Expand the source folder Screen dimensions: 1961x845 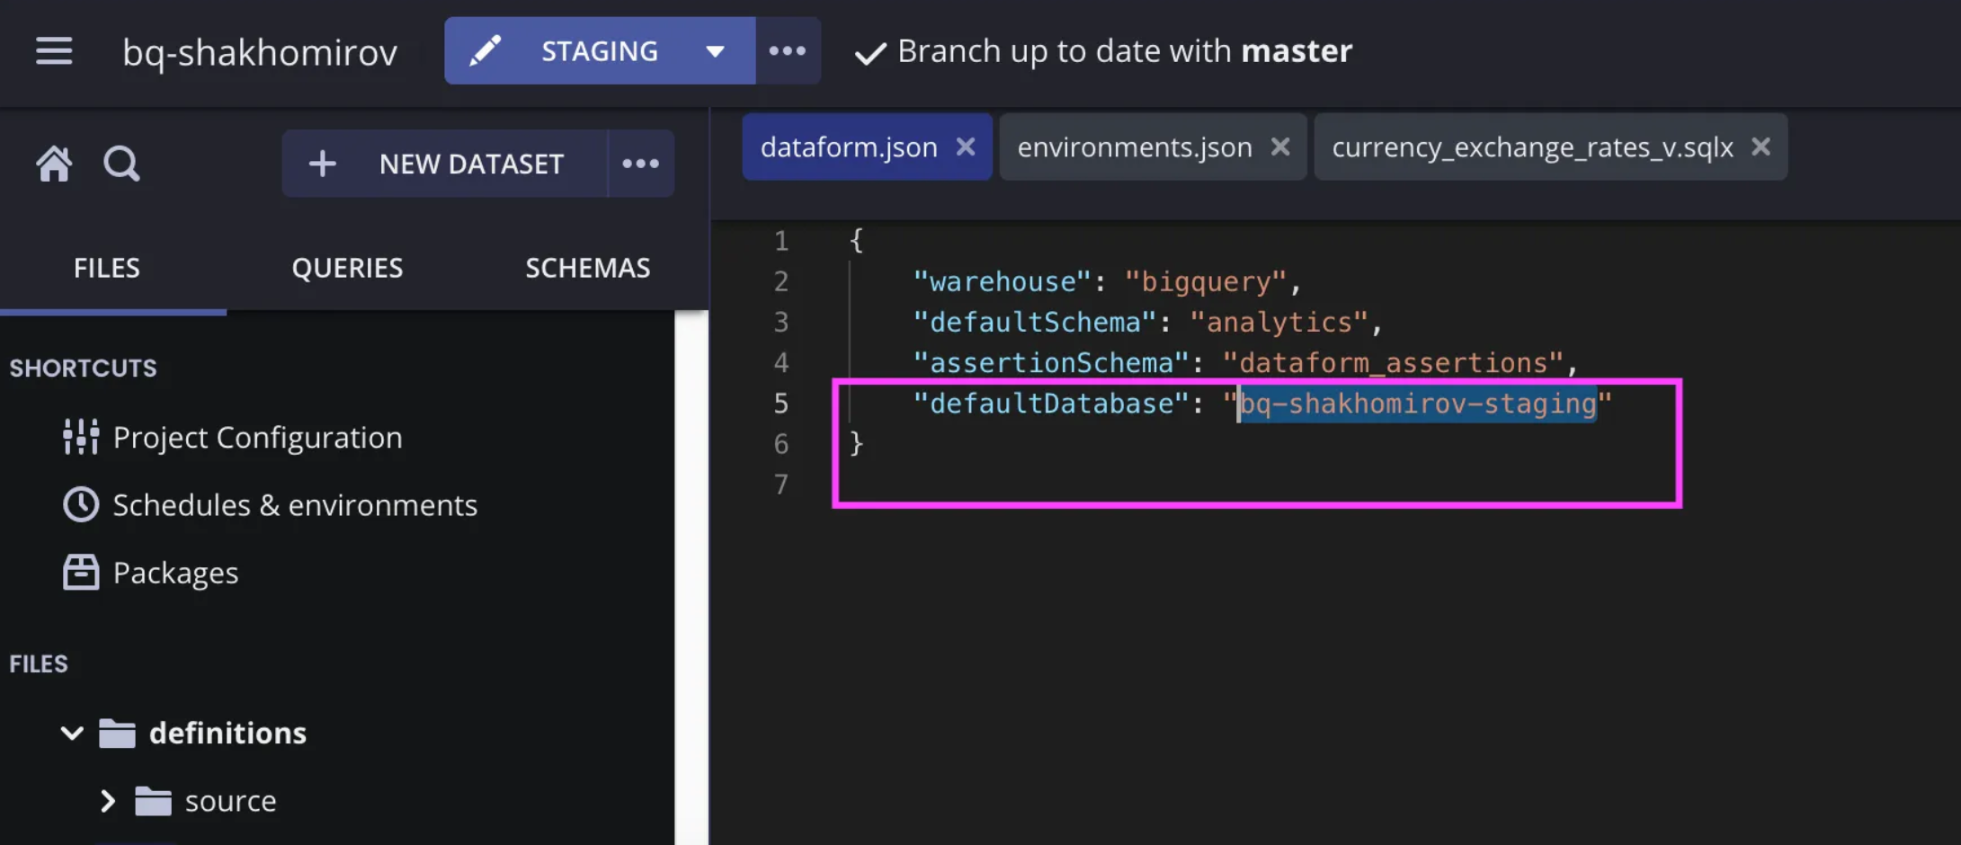pyautogui.click(x=108, y=800)
